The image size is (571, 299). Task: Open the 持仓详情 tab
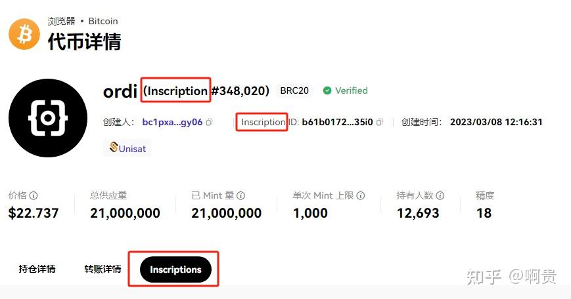pos(37,269)
